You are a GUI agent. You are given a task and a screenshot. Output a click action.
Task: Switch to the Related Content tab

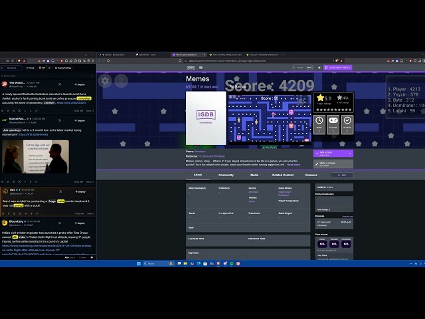tap(283, 175)
